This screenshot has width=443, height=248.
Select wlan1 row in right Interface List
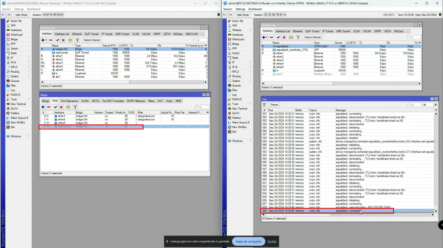[341, 74]
